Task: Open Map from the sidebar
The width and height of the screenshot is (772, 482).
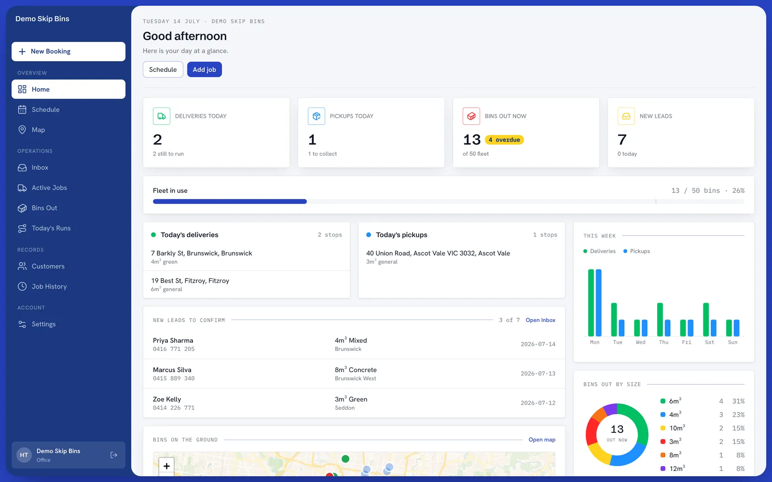Action: pos(69,130)
